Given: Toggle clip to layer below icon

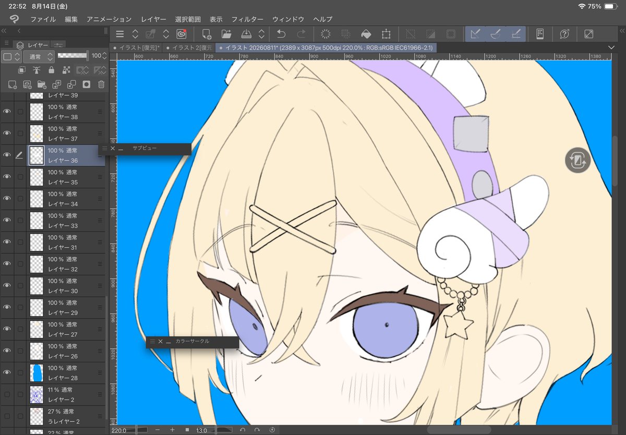Looking at the screenshot, I should (x=21, y=70).
